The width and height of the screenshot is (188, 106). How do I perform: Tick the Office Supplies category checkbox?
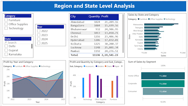click(x=6, y=24)
